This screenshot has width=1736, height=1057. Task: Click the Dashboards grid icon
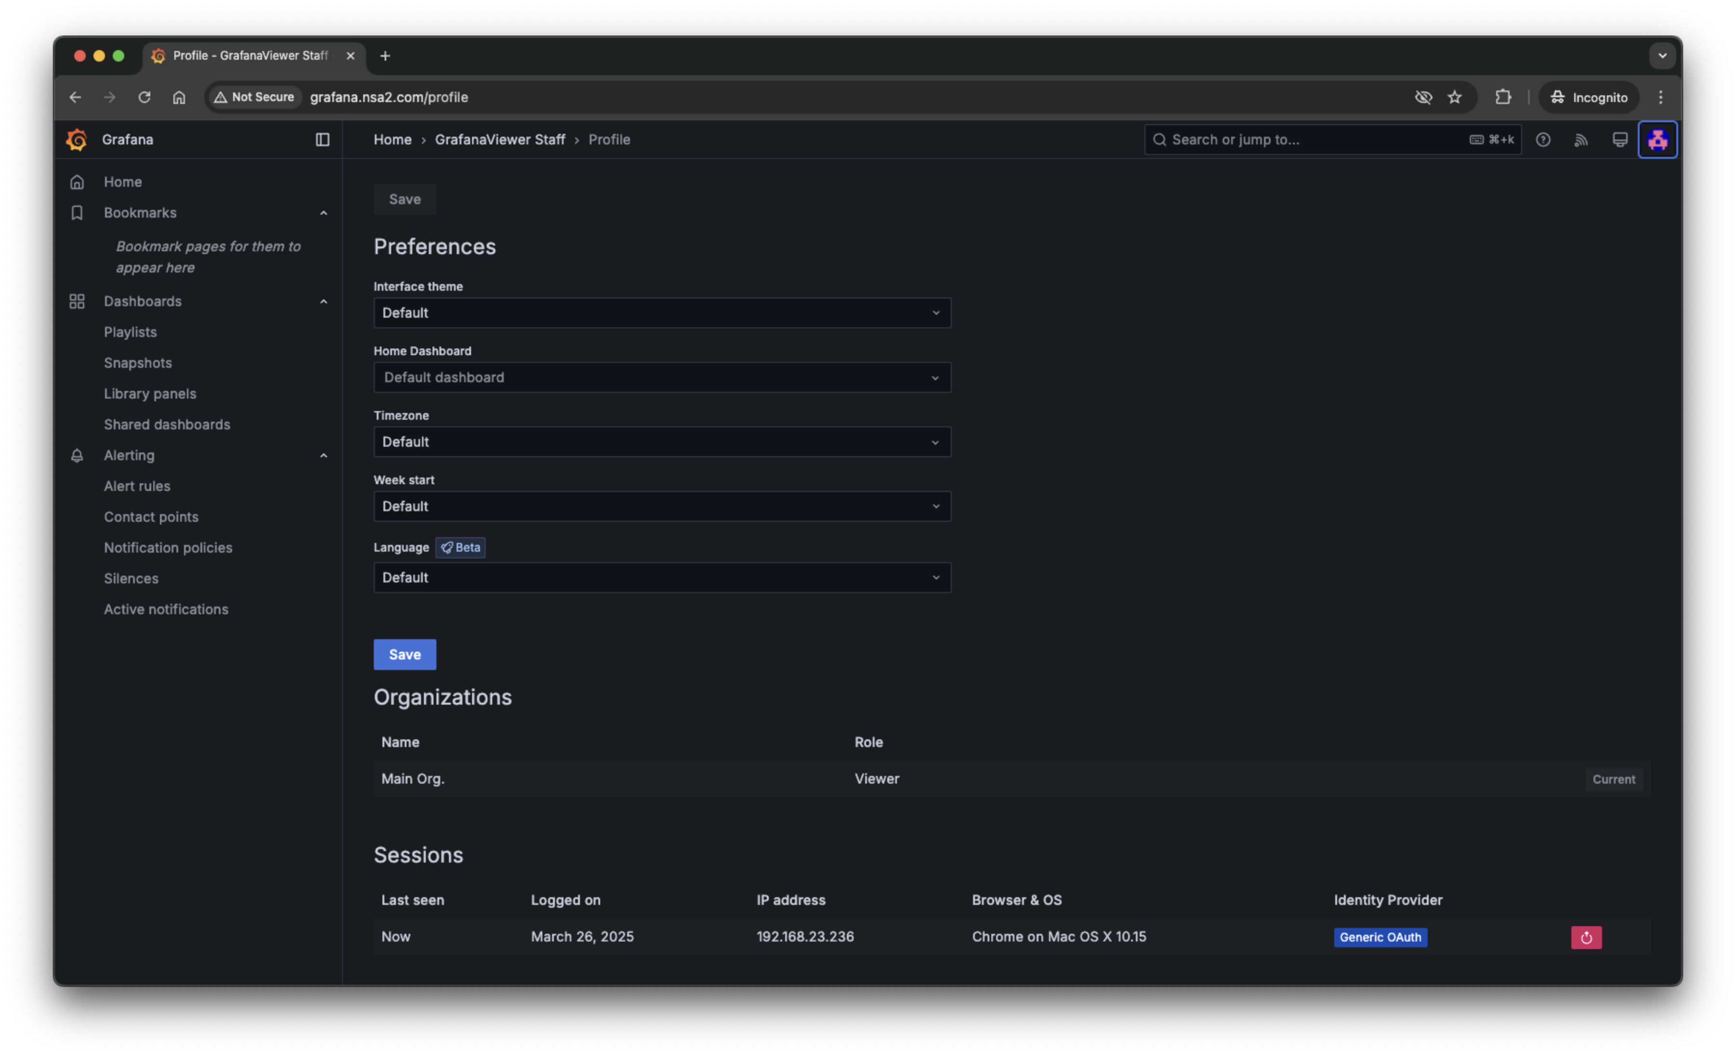(77, 301)
